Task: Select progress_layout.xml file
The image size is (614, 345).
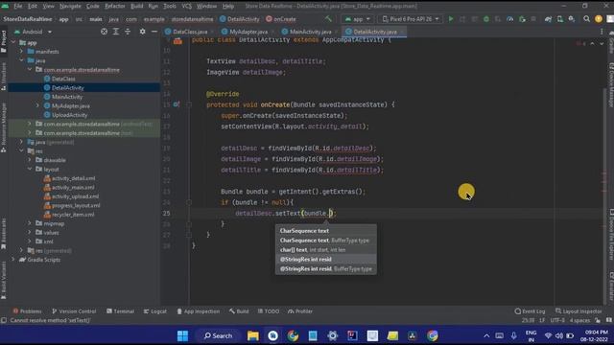Action: pyautogui.click(x=76, y=205)
